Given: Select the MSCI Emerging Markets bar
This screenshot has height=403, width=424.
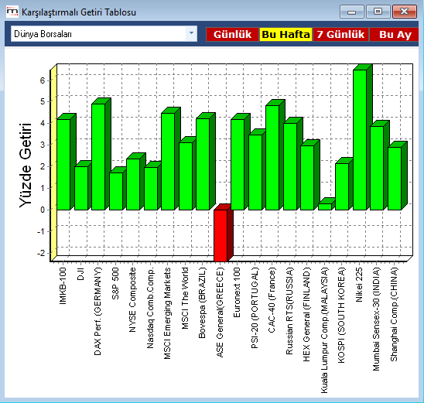Looking at the screenshot, I should tap(168, 162).
